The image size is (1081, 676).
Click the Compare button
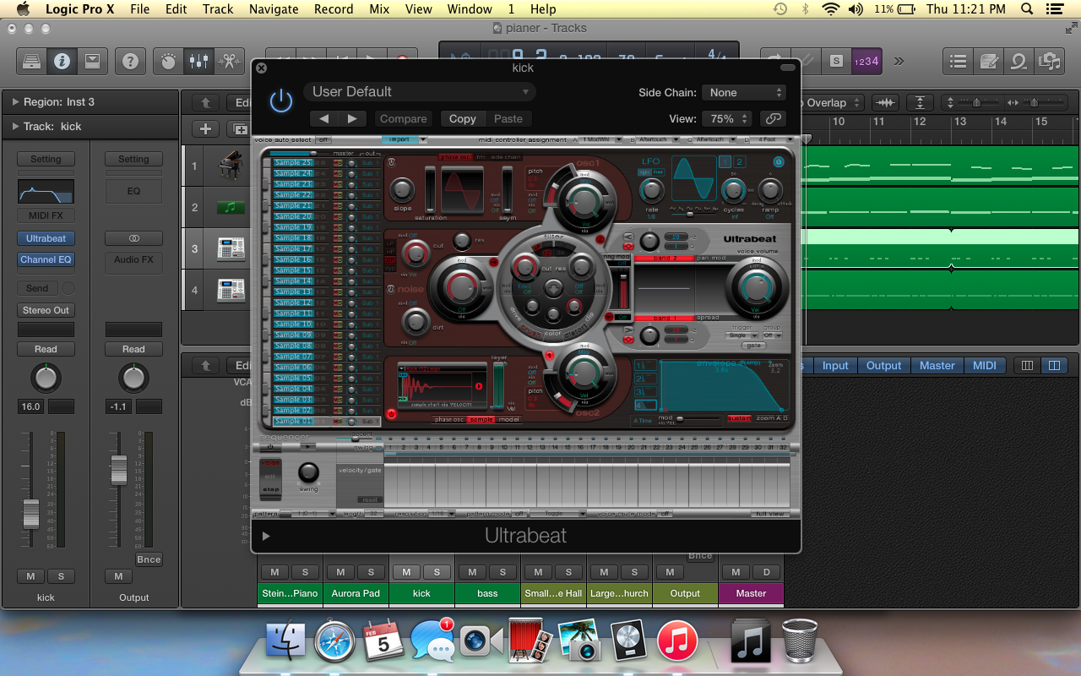coord(403,119)
